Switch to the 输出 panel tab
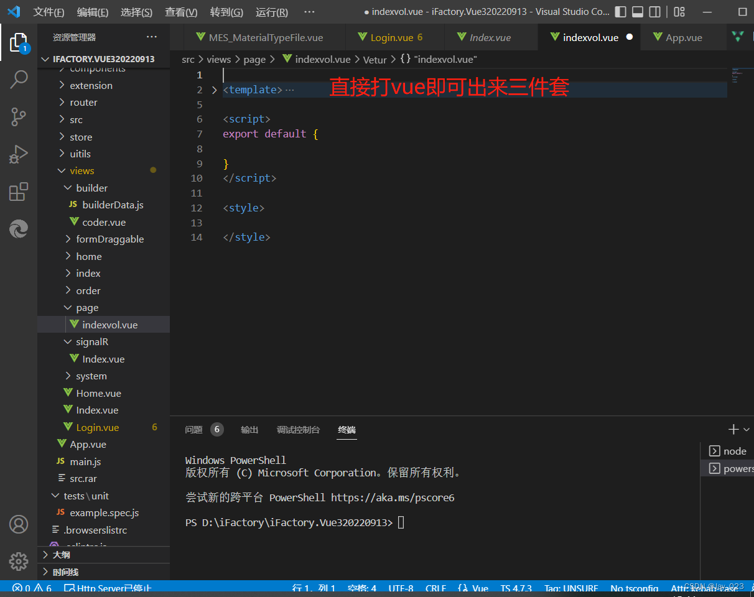Viewport: 754px width, 597px height. click(x=249, y=430)
